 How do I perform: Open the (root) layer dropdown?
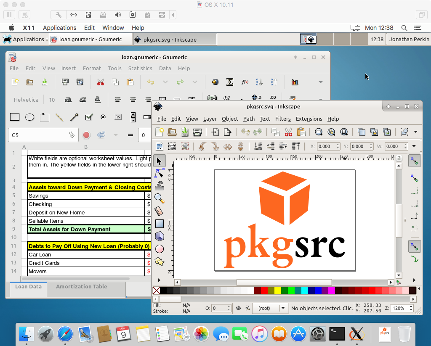[283, 308]
